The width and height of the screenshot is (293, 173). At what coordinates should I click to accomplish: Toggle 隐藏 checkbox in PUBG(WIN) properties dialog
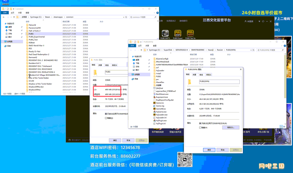(200, 128)
